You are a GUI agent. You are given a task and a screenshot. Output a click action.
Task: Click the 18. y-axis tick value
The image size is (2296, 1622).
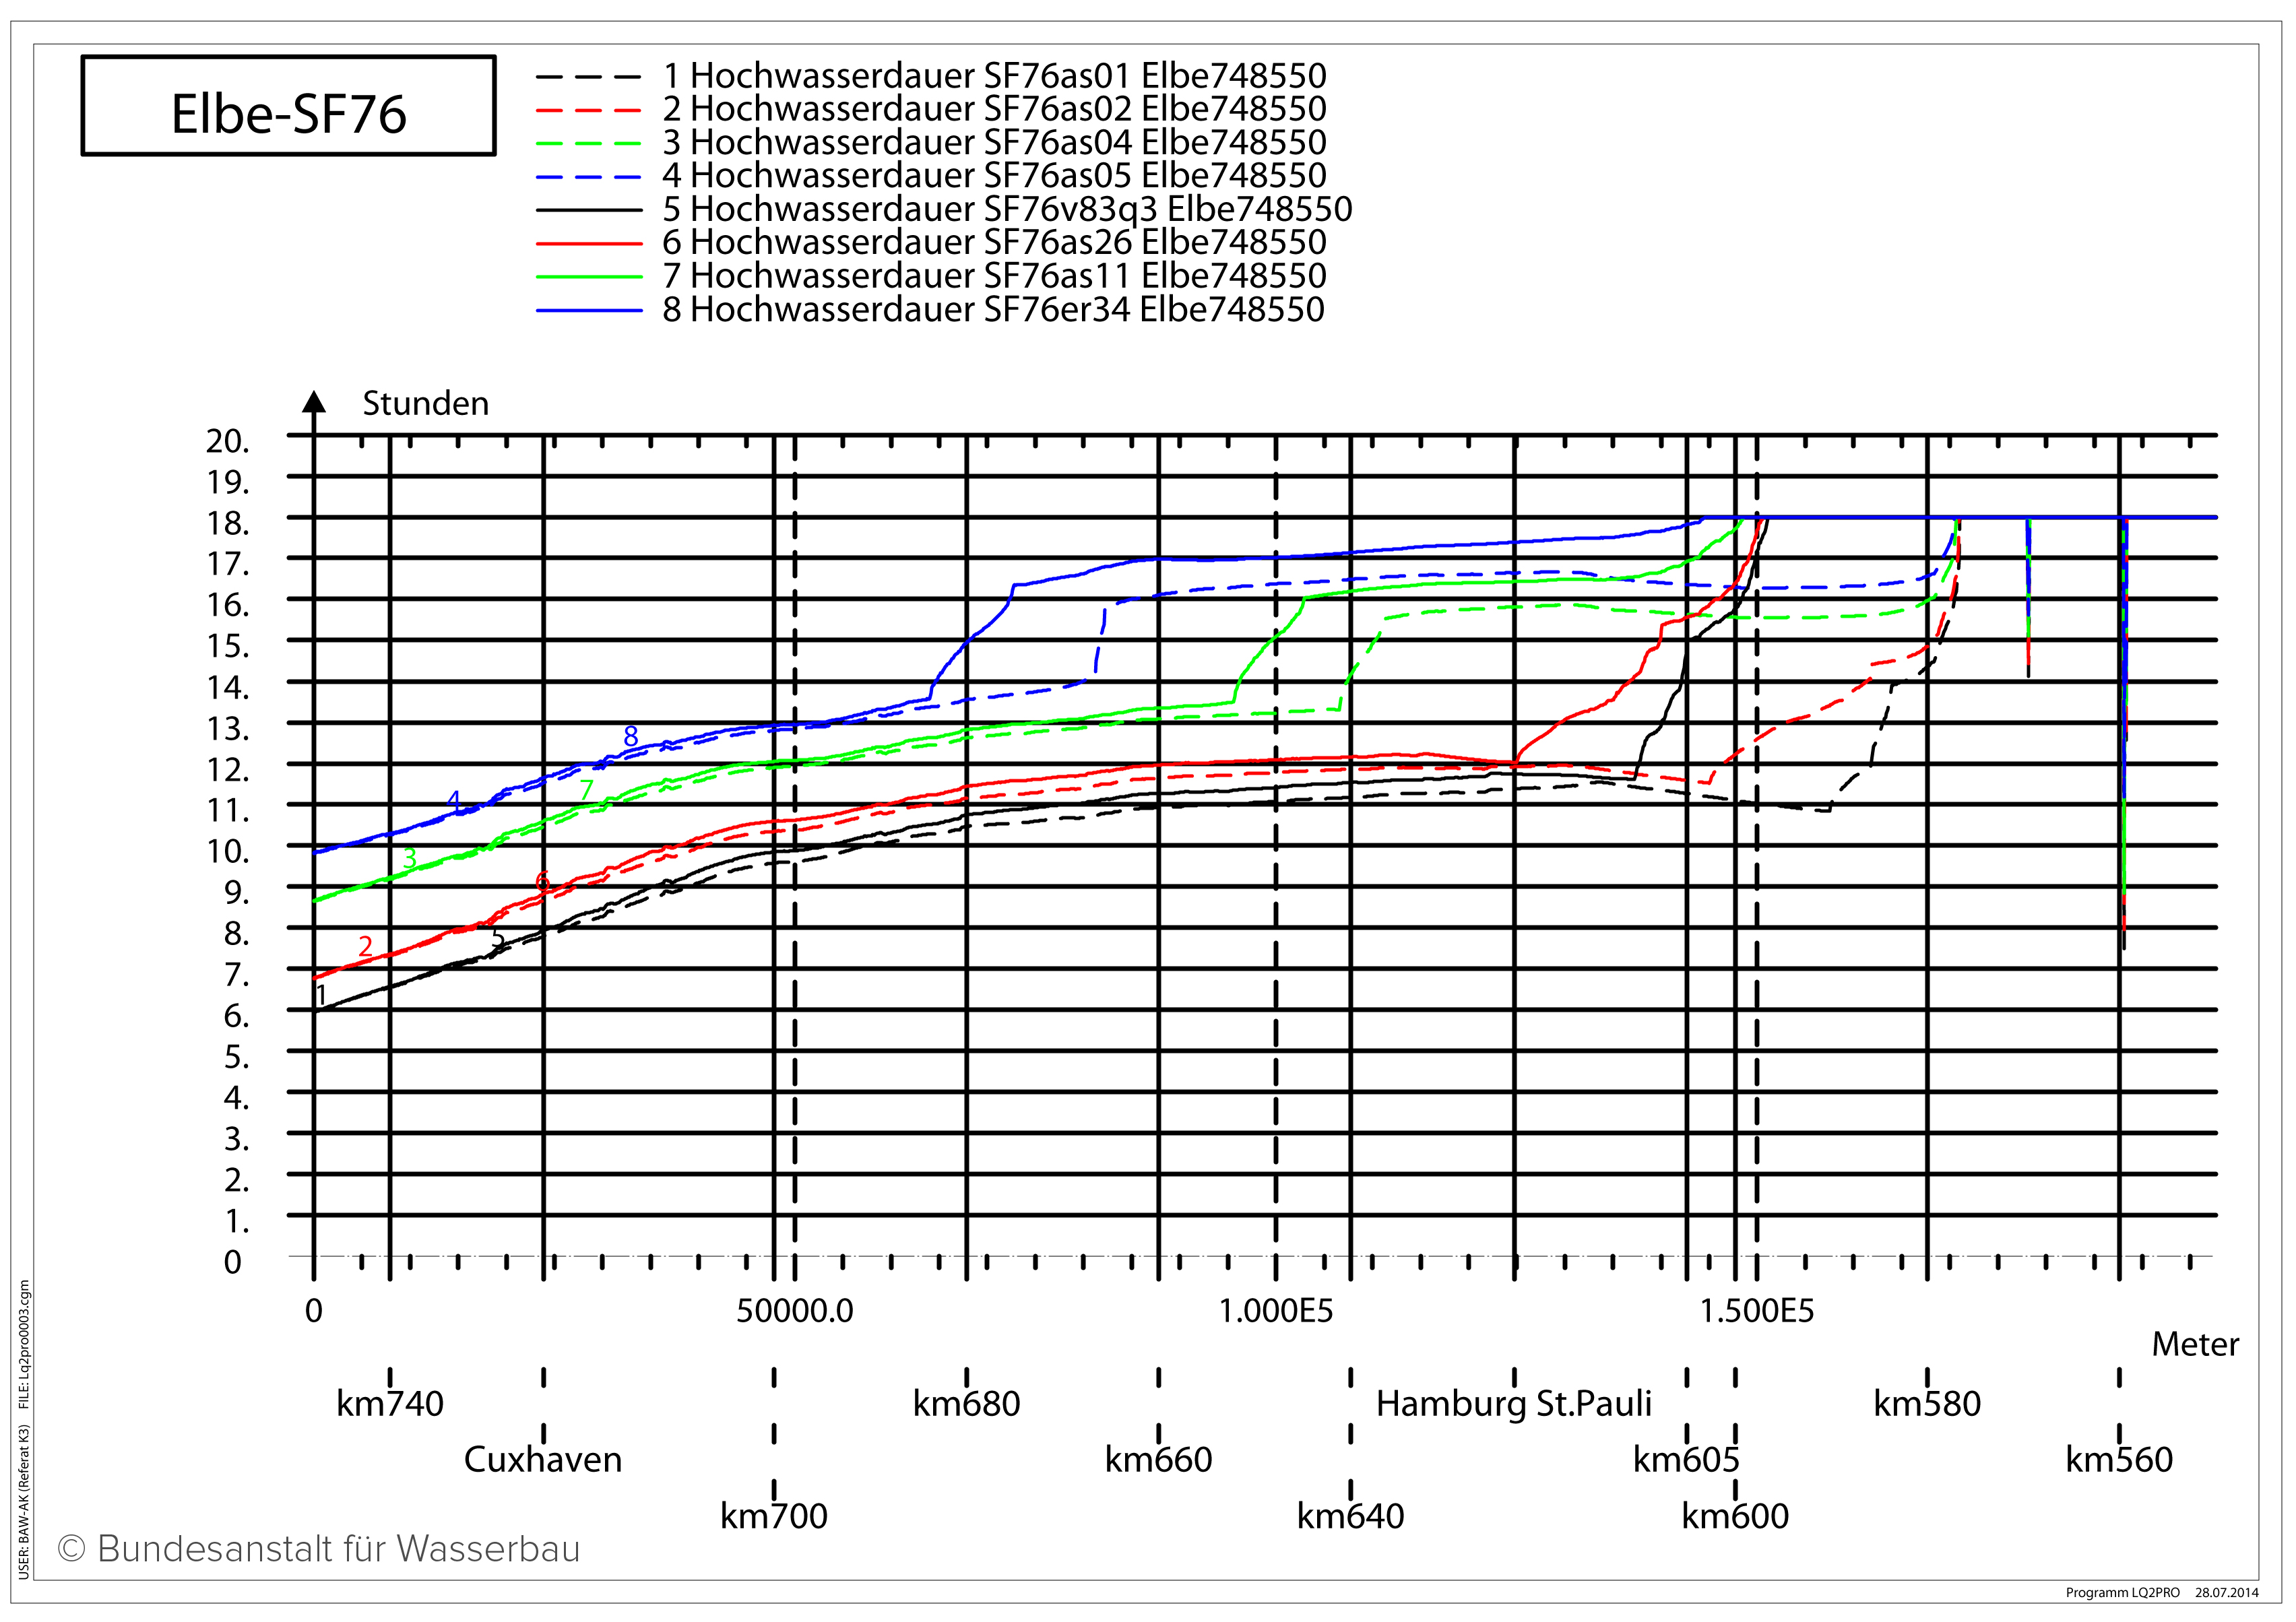pyautogui.click(x=228, y=523)
